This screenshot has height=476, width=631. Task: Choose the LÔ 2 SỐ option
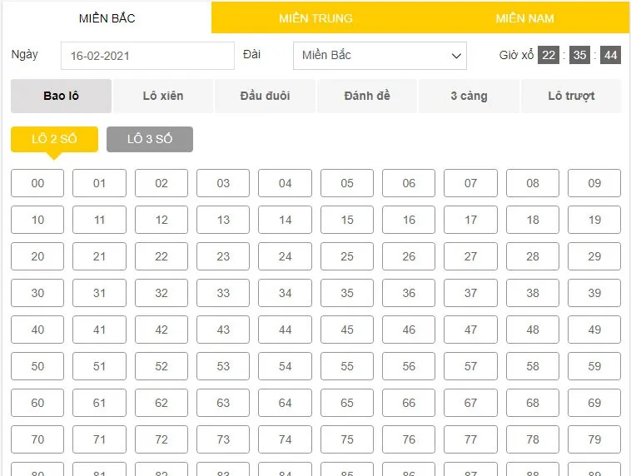[54, 139]
